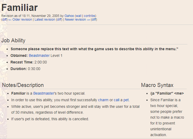Click the Familiar page title
This screenshot has height=139, width=193.
click(x=20, y=8)
